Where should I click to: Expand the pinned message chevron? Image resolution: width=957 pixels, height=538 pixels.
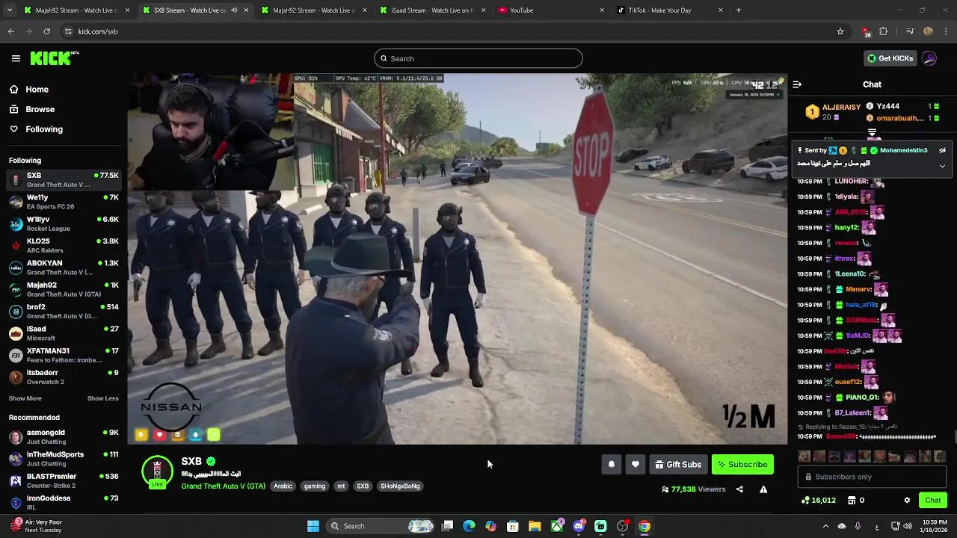coord(942,166)
